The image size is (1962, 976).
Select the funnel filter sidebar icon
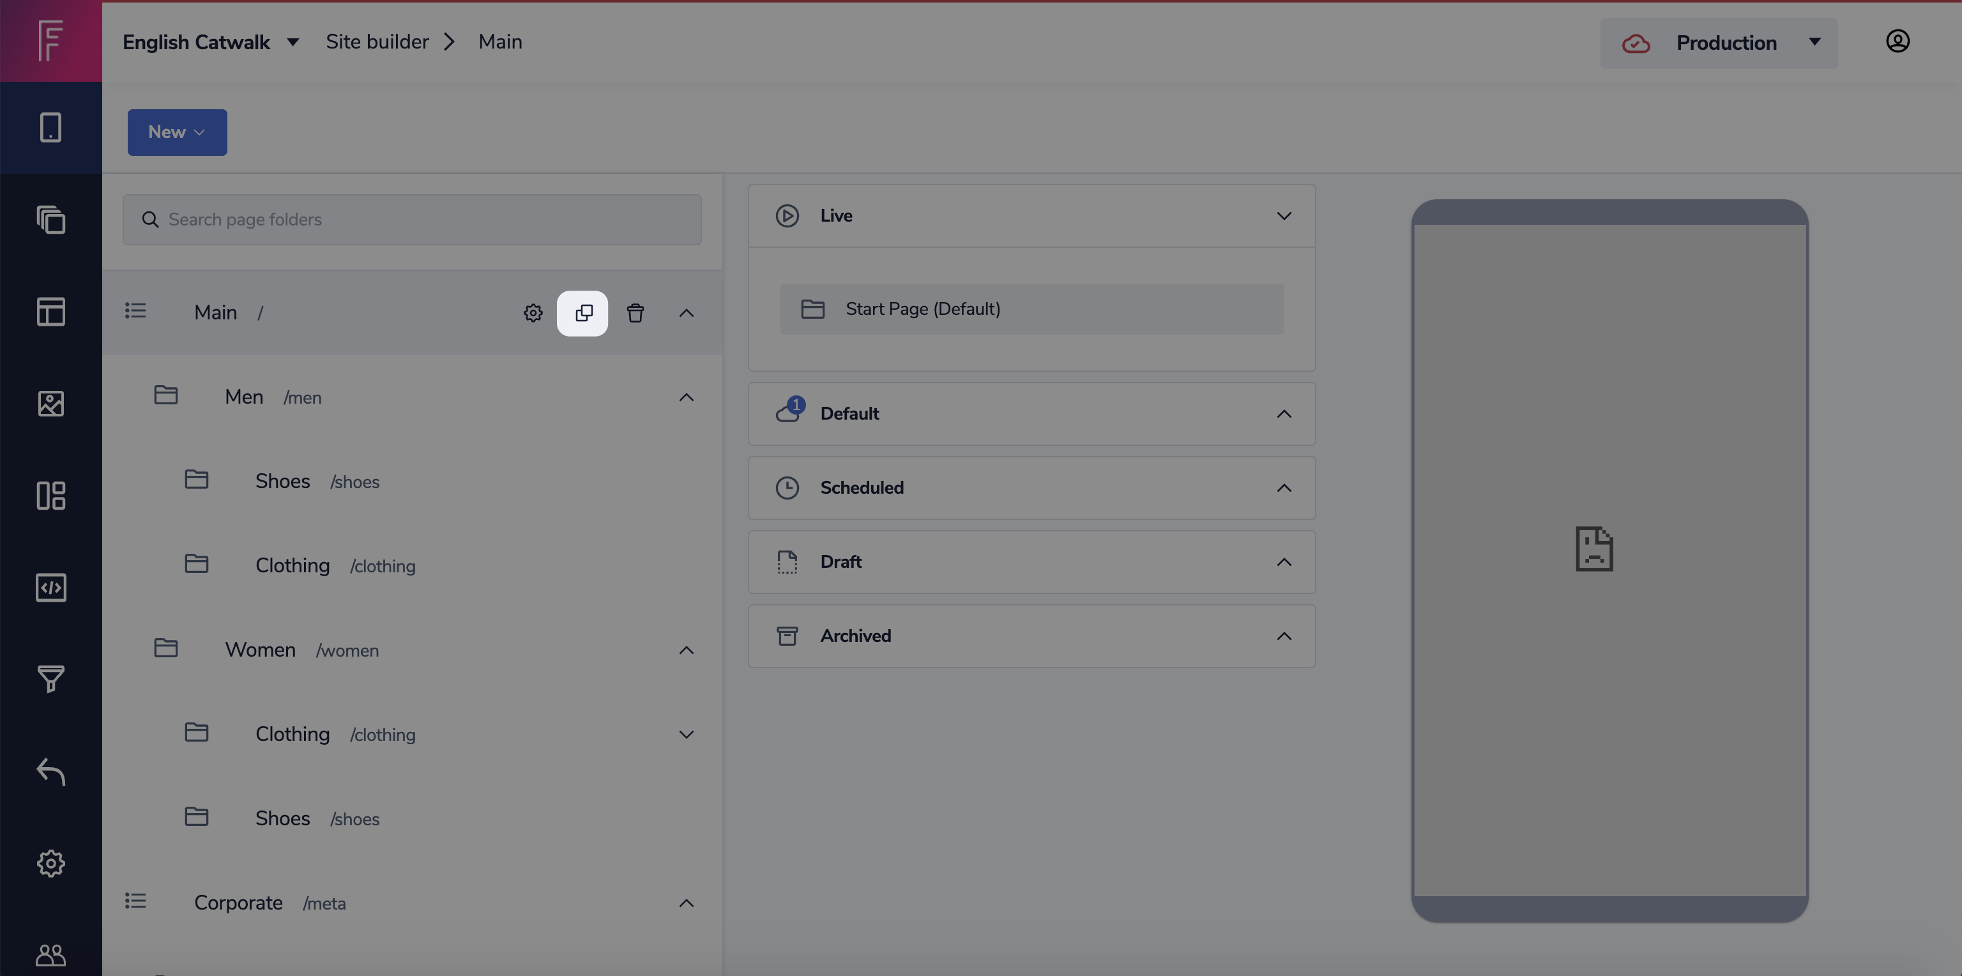[51, 679]
